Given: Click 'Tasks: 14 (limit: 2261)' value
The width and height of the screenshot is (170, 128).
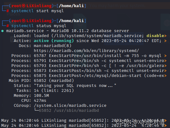Looking at the screenshot, I should tap(54, 91).
